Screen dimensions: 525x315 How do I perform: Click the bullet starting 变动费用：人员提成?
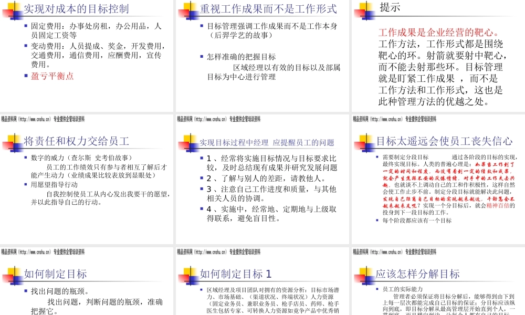coord(98,55)
